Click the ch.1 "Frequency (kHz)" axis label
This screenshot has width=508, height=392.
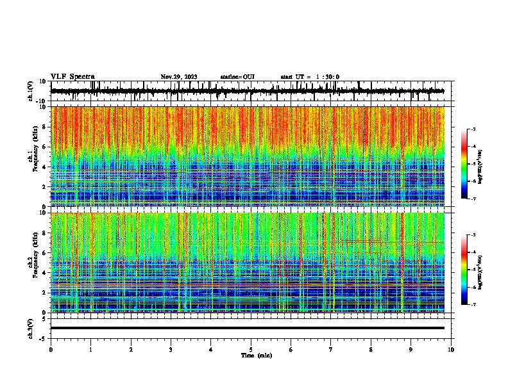coord(35,149)
